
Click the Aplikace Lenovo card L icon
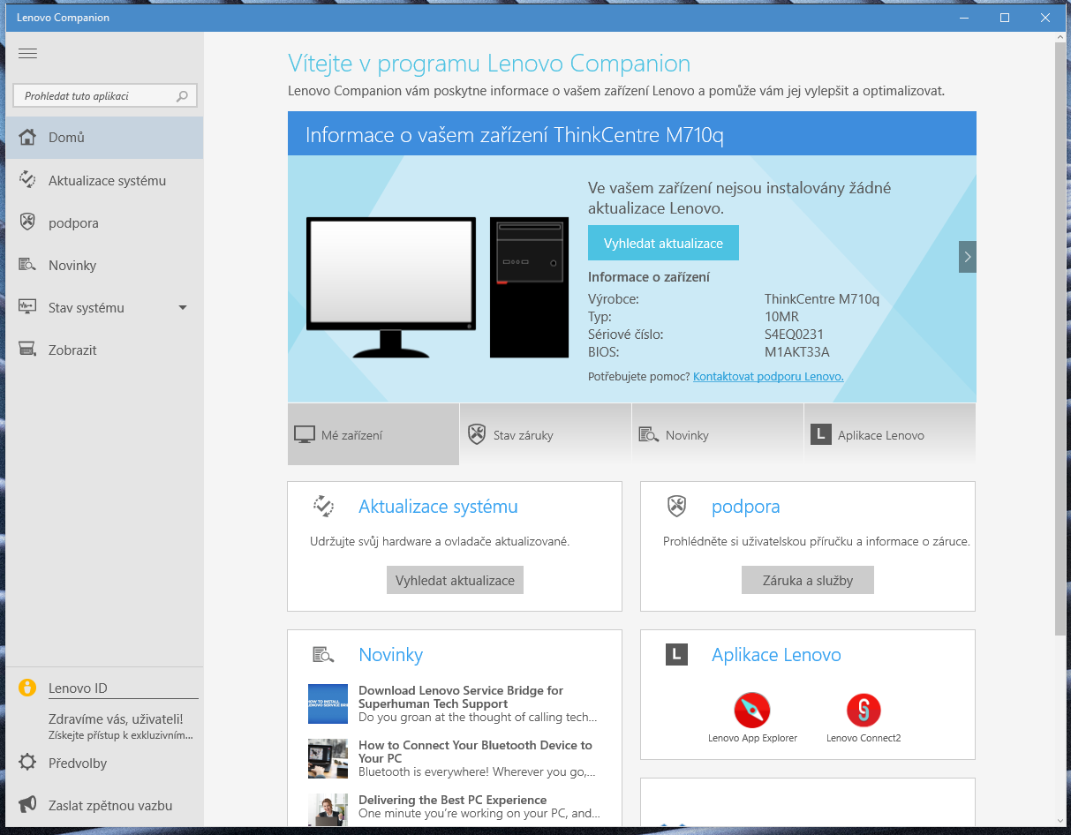676,654
